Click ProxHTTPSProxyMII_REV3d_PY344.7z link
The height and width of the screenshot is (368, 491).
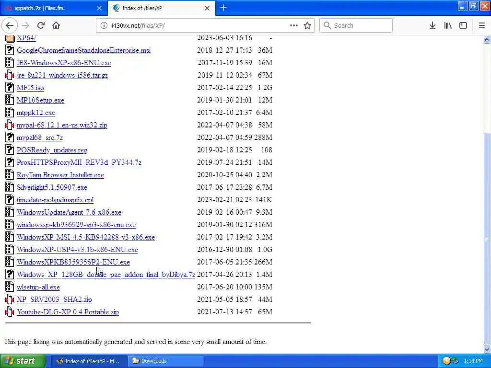[x=79, y=163]
